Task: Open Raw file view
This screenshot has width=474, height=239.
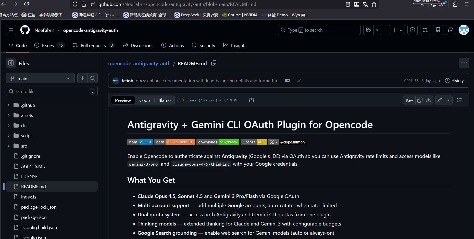Action: click(x=409, y=100)
